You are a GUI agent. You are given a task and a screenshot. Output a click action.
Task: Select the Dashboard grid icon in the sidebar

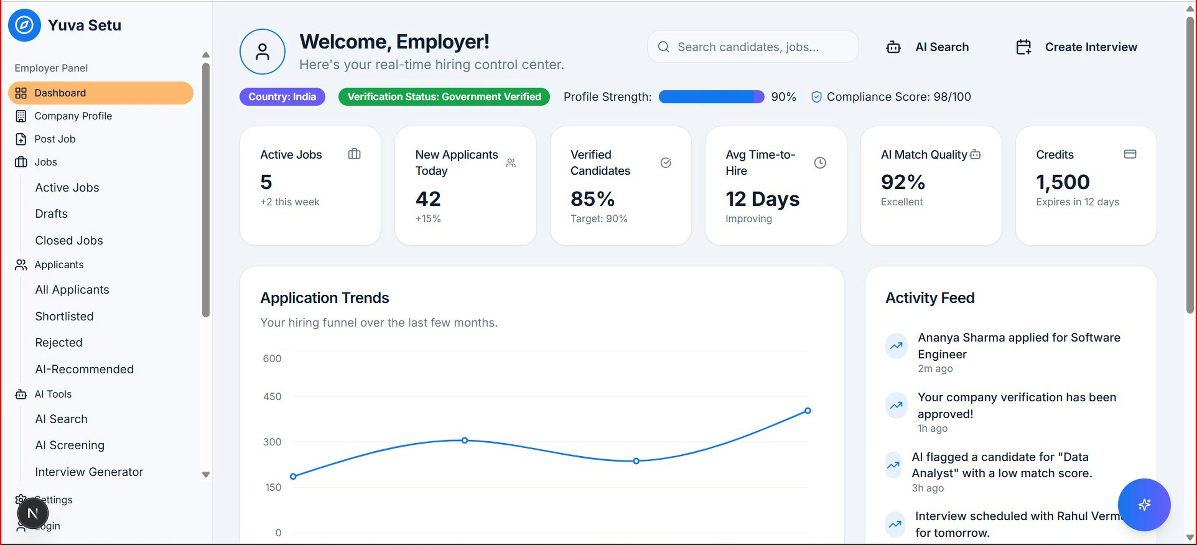tap(21, 92)
